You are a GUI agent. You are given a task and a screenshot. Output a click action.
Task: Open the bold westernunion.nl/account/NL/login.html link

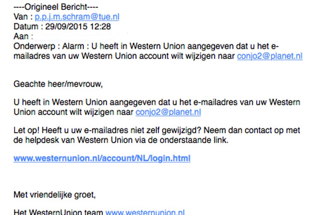tap(102, 158)
